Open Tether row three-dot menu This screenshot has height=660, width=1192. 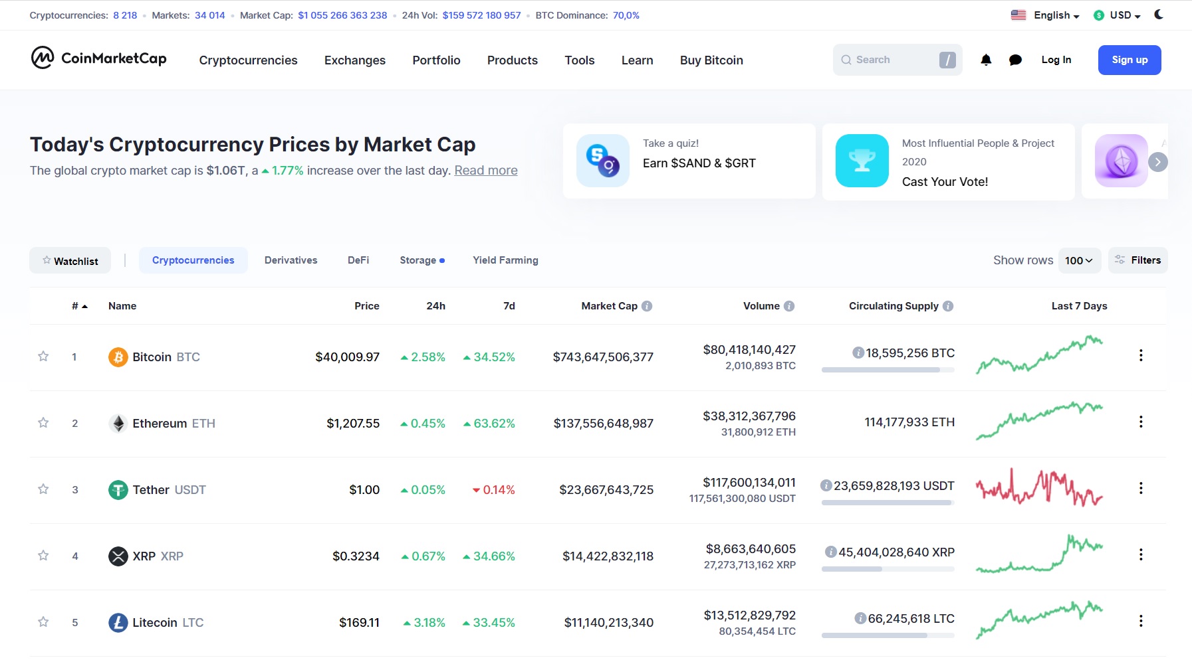tap(1141, 488)
